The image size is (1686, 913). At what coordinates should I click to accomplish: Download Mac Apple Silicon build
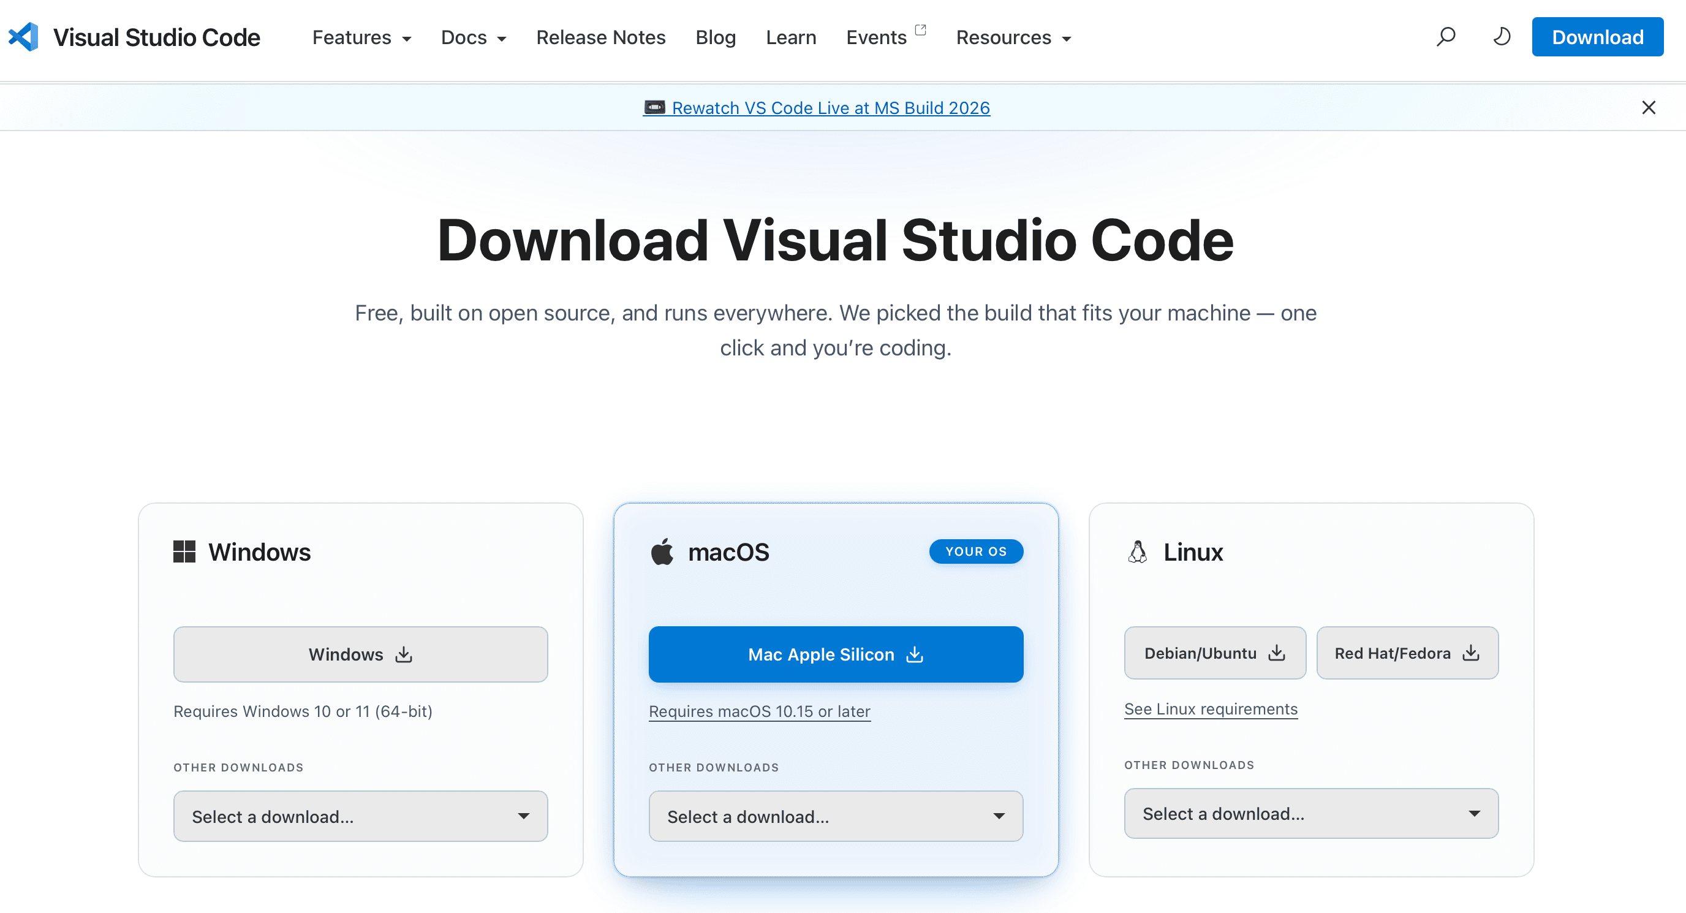[836, 654]
